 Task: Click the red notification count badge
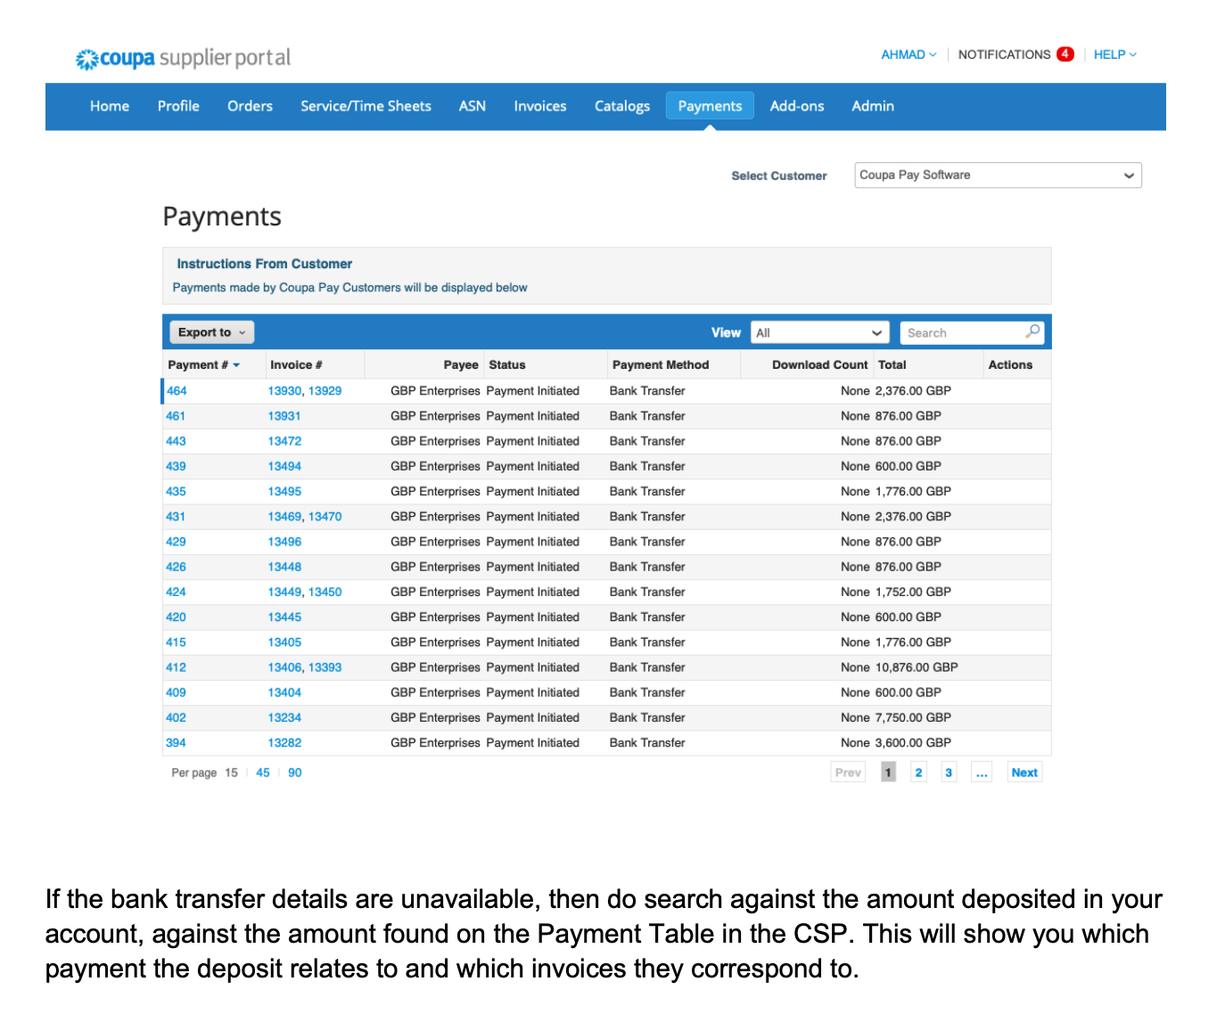(1065, 53)
